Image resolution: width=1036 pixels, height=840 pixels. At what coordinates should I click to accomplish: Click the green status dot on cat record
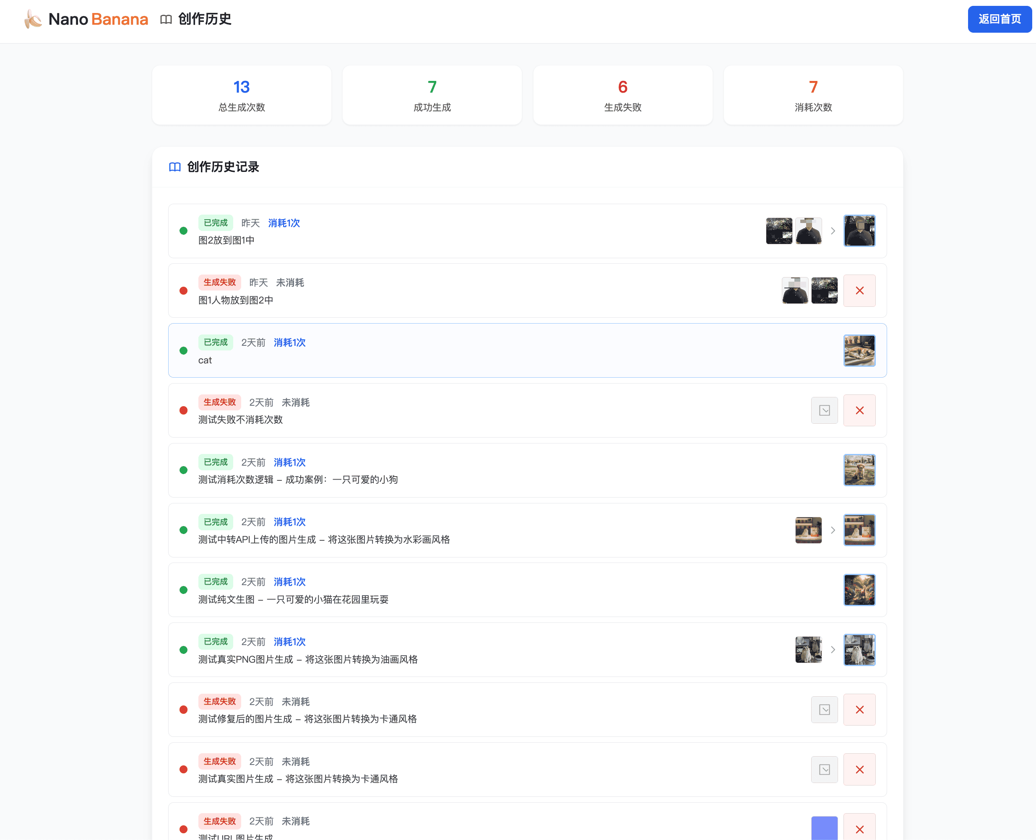[183, 350]
